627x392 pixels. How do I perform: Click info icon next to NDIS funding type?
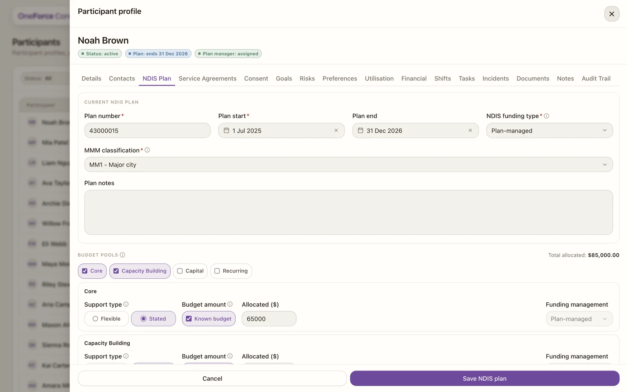(x=546, y=116)
